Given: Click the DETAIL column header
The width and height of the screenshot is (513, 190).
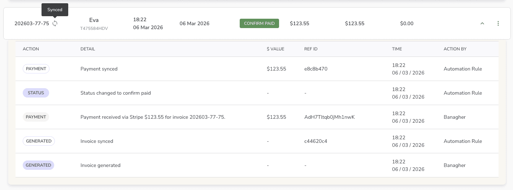Looking at the screenshot, I should (88, 49).
